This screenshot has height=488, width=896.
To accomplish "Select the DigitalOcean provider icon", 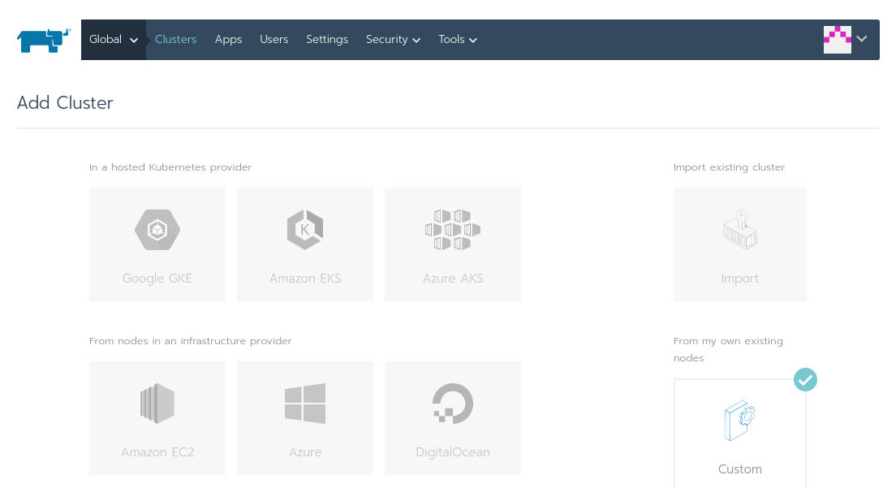I will (453, 404).
